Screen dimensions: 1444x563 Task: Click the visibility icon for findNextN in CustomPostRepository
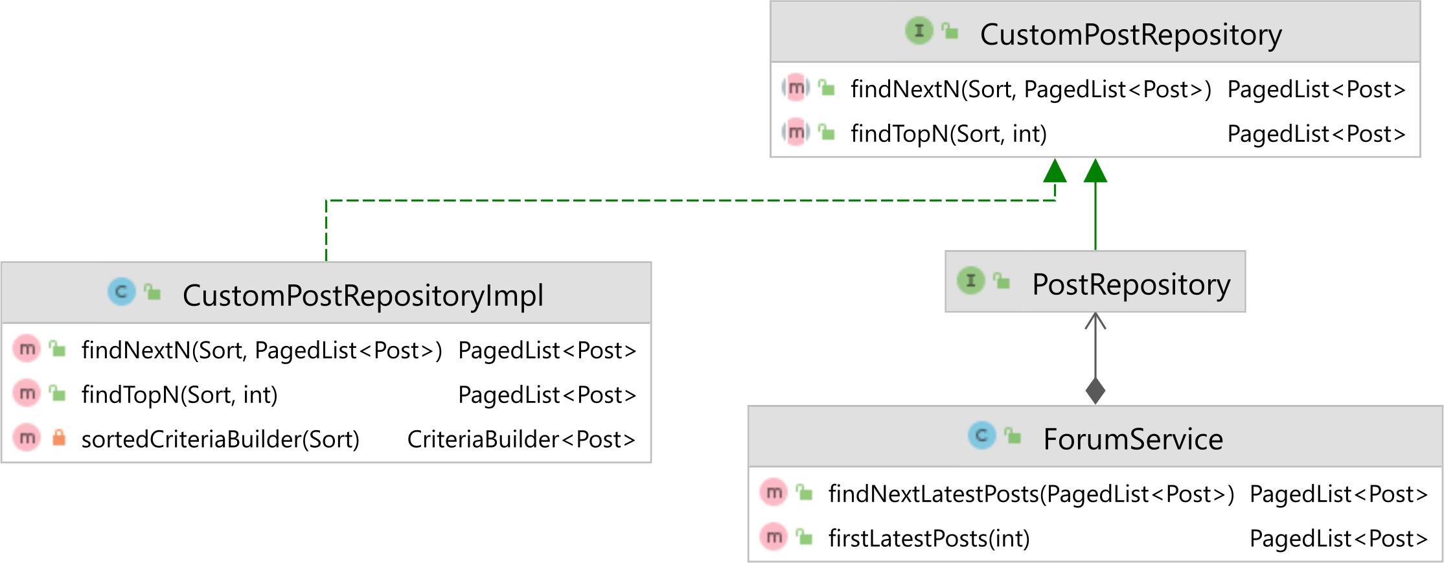pos(827,87)
